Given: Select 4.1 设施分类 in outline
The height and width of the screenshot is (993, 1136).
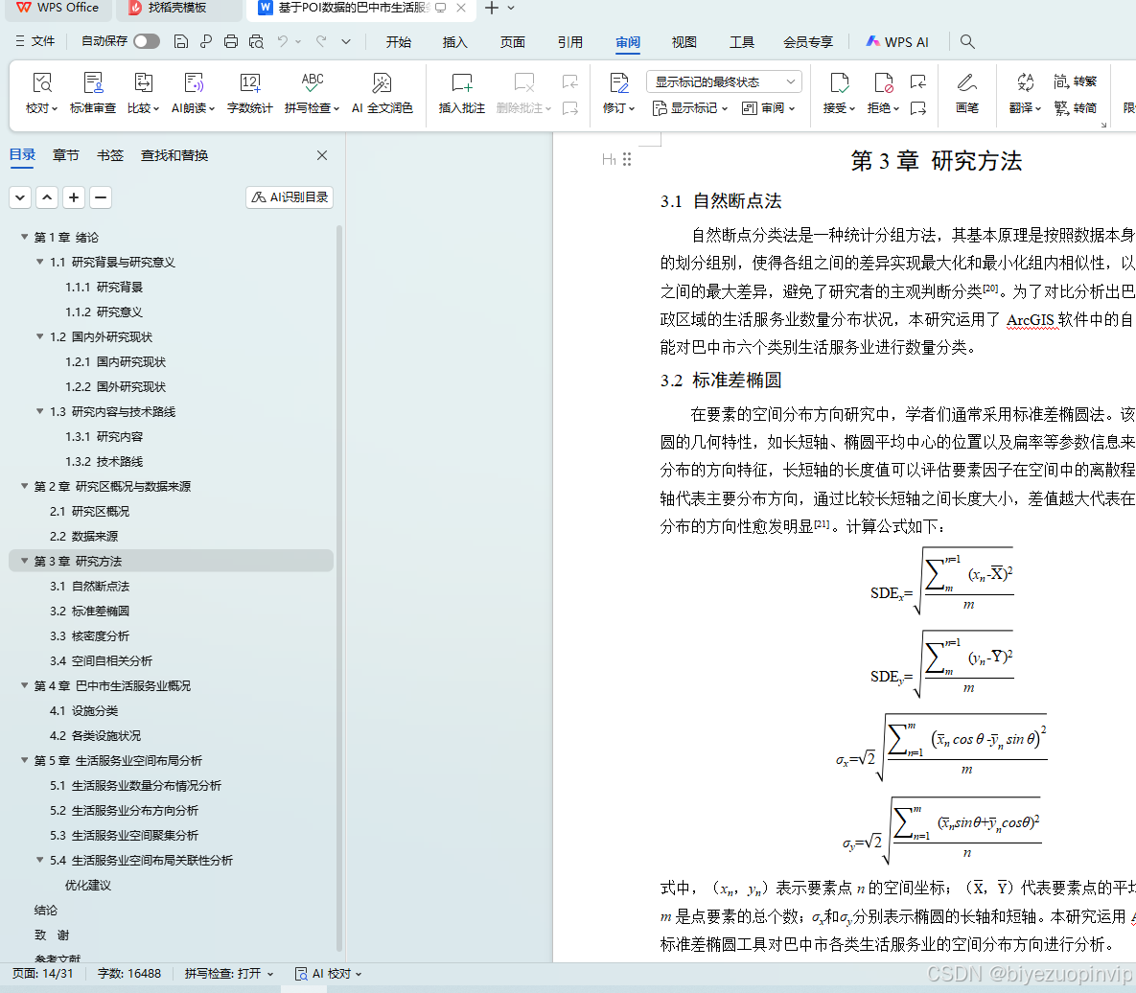Looking at the screenshot, I should pyautogui.click(x=84, y=710).
